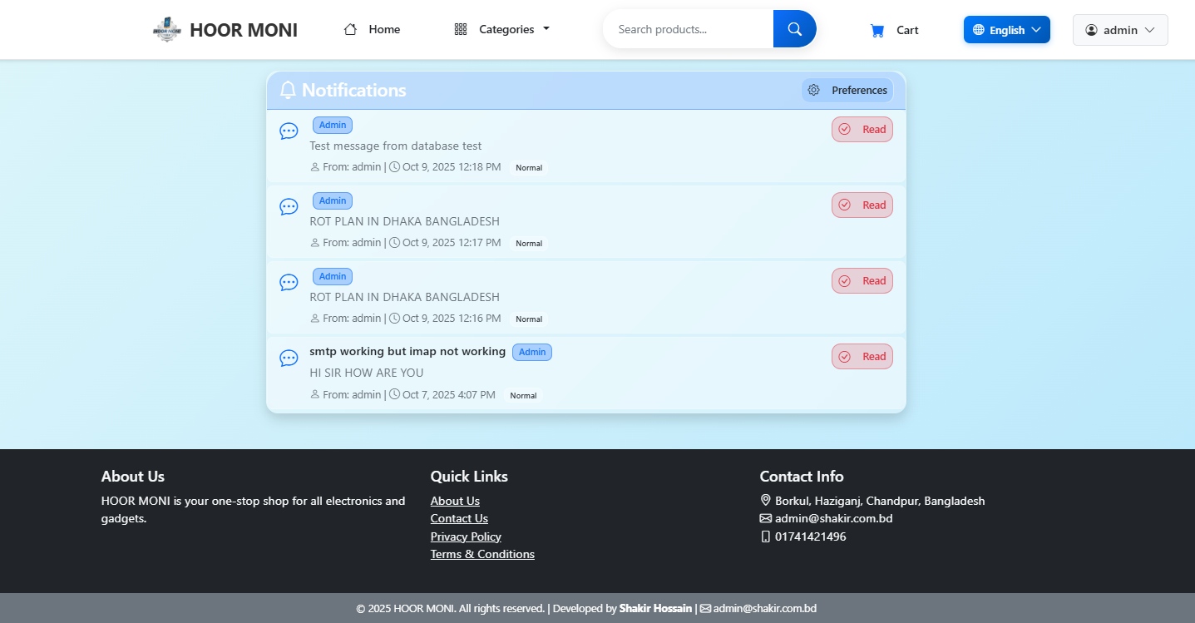Mark 12:17 PM ROT PLAN notification as Read

tap(862, 205)
